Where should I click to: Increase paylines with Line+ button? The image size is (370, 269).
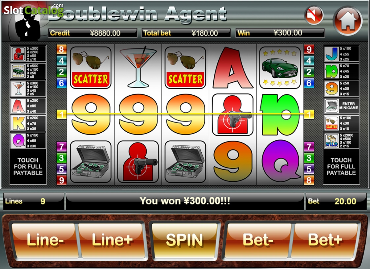coord(112,240)
